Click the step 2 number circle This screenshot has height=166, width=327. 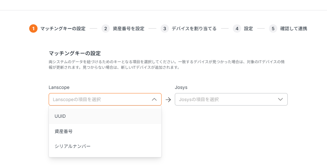point(106,28)
